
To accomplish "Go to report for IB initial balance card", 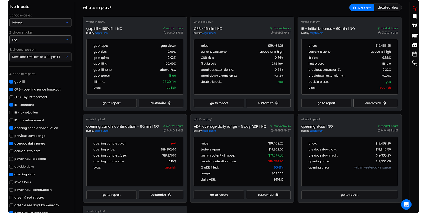I will pyautogui.click(x=326, y=103).
